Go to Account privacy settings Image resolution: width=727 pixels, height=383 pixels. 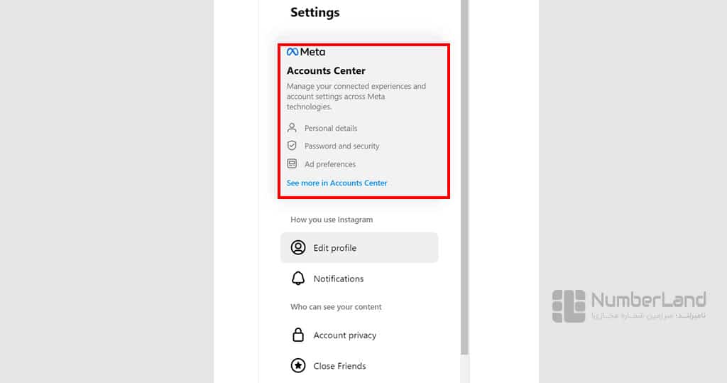[x=359, y=335]
